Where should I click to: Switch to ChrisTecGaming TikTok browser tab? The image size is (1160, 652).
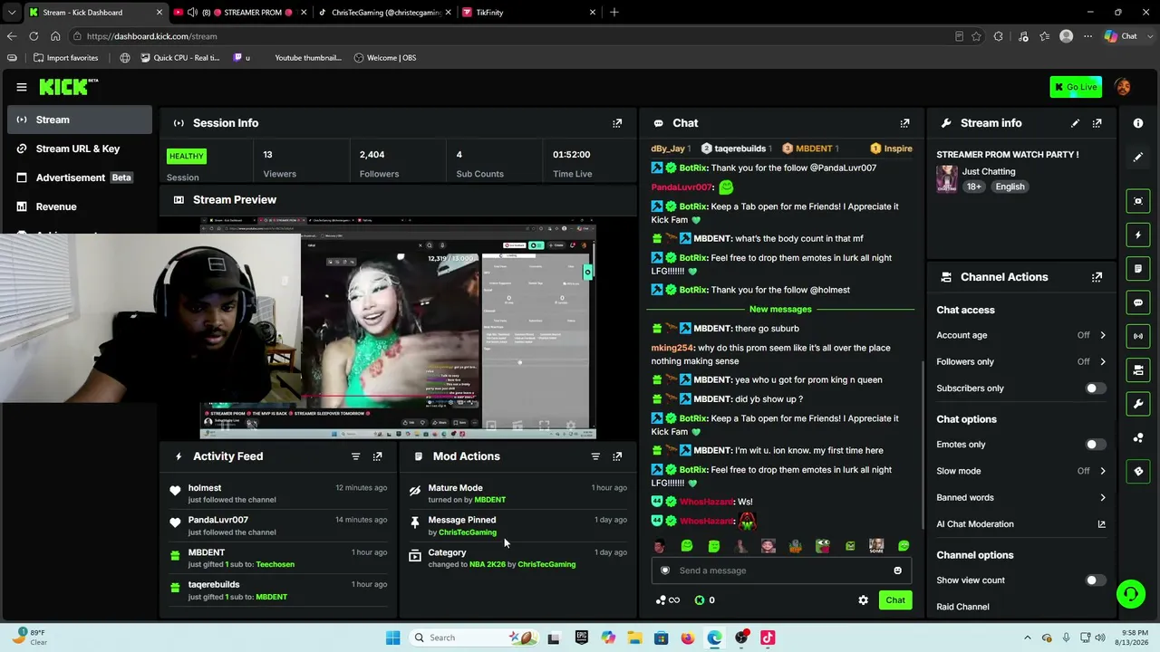[382, 13]
